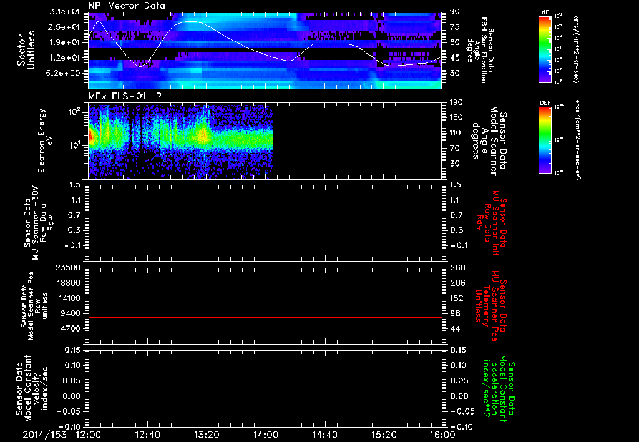
Task: Click the red "MU Scanner Pos Telemetry Unitless" label
Action: point(491,306)
